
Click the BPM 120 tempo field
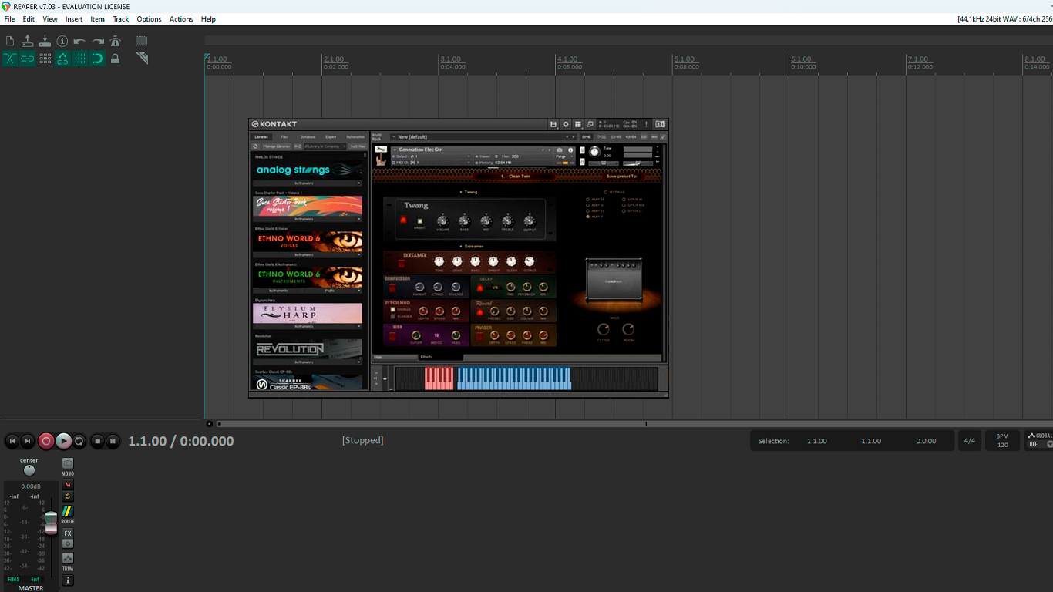point(1002,441)
